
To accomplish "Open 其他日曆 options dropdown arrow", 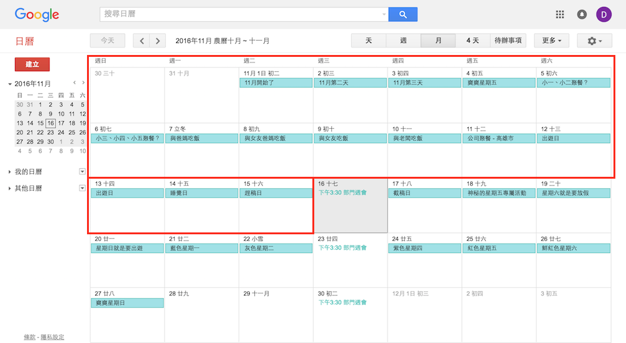I will 82,188.
